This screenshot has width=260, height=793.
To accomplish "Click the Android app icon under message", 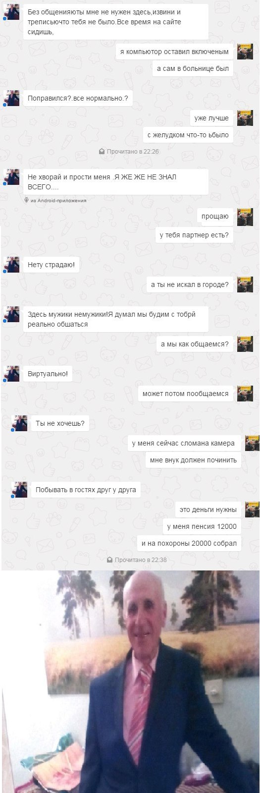I will tap(27, 200).
